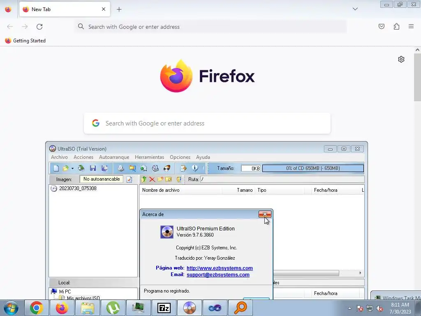Open the http://www.ezbsystems.com link
This screenshot has width=421, height=316.
pos(220,268)
